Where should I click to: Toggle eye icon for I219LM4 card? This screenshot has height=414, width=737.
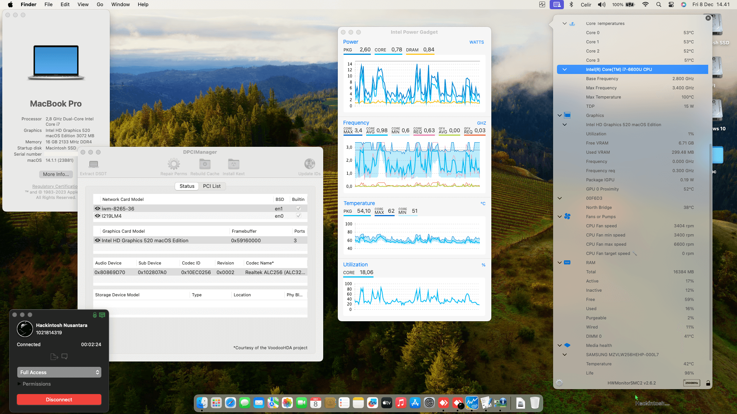coord(97,216)
